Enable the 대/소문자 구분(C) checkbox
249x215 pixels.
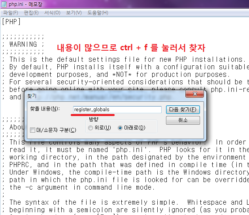click(x=32, y=130)
